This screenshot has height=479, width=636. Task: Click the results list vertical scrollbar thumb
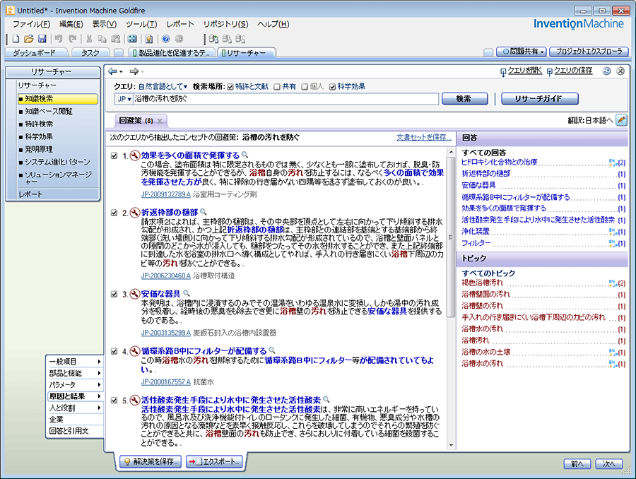click(451, 237)
